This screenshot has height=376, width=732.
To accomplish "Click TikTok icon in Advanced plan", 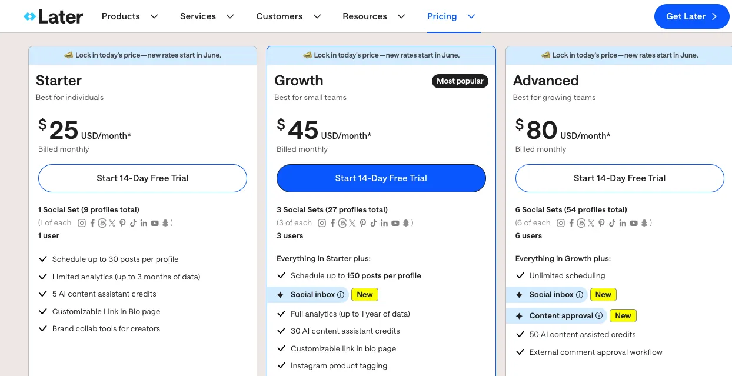I will (x=612, y=223).
